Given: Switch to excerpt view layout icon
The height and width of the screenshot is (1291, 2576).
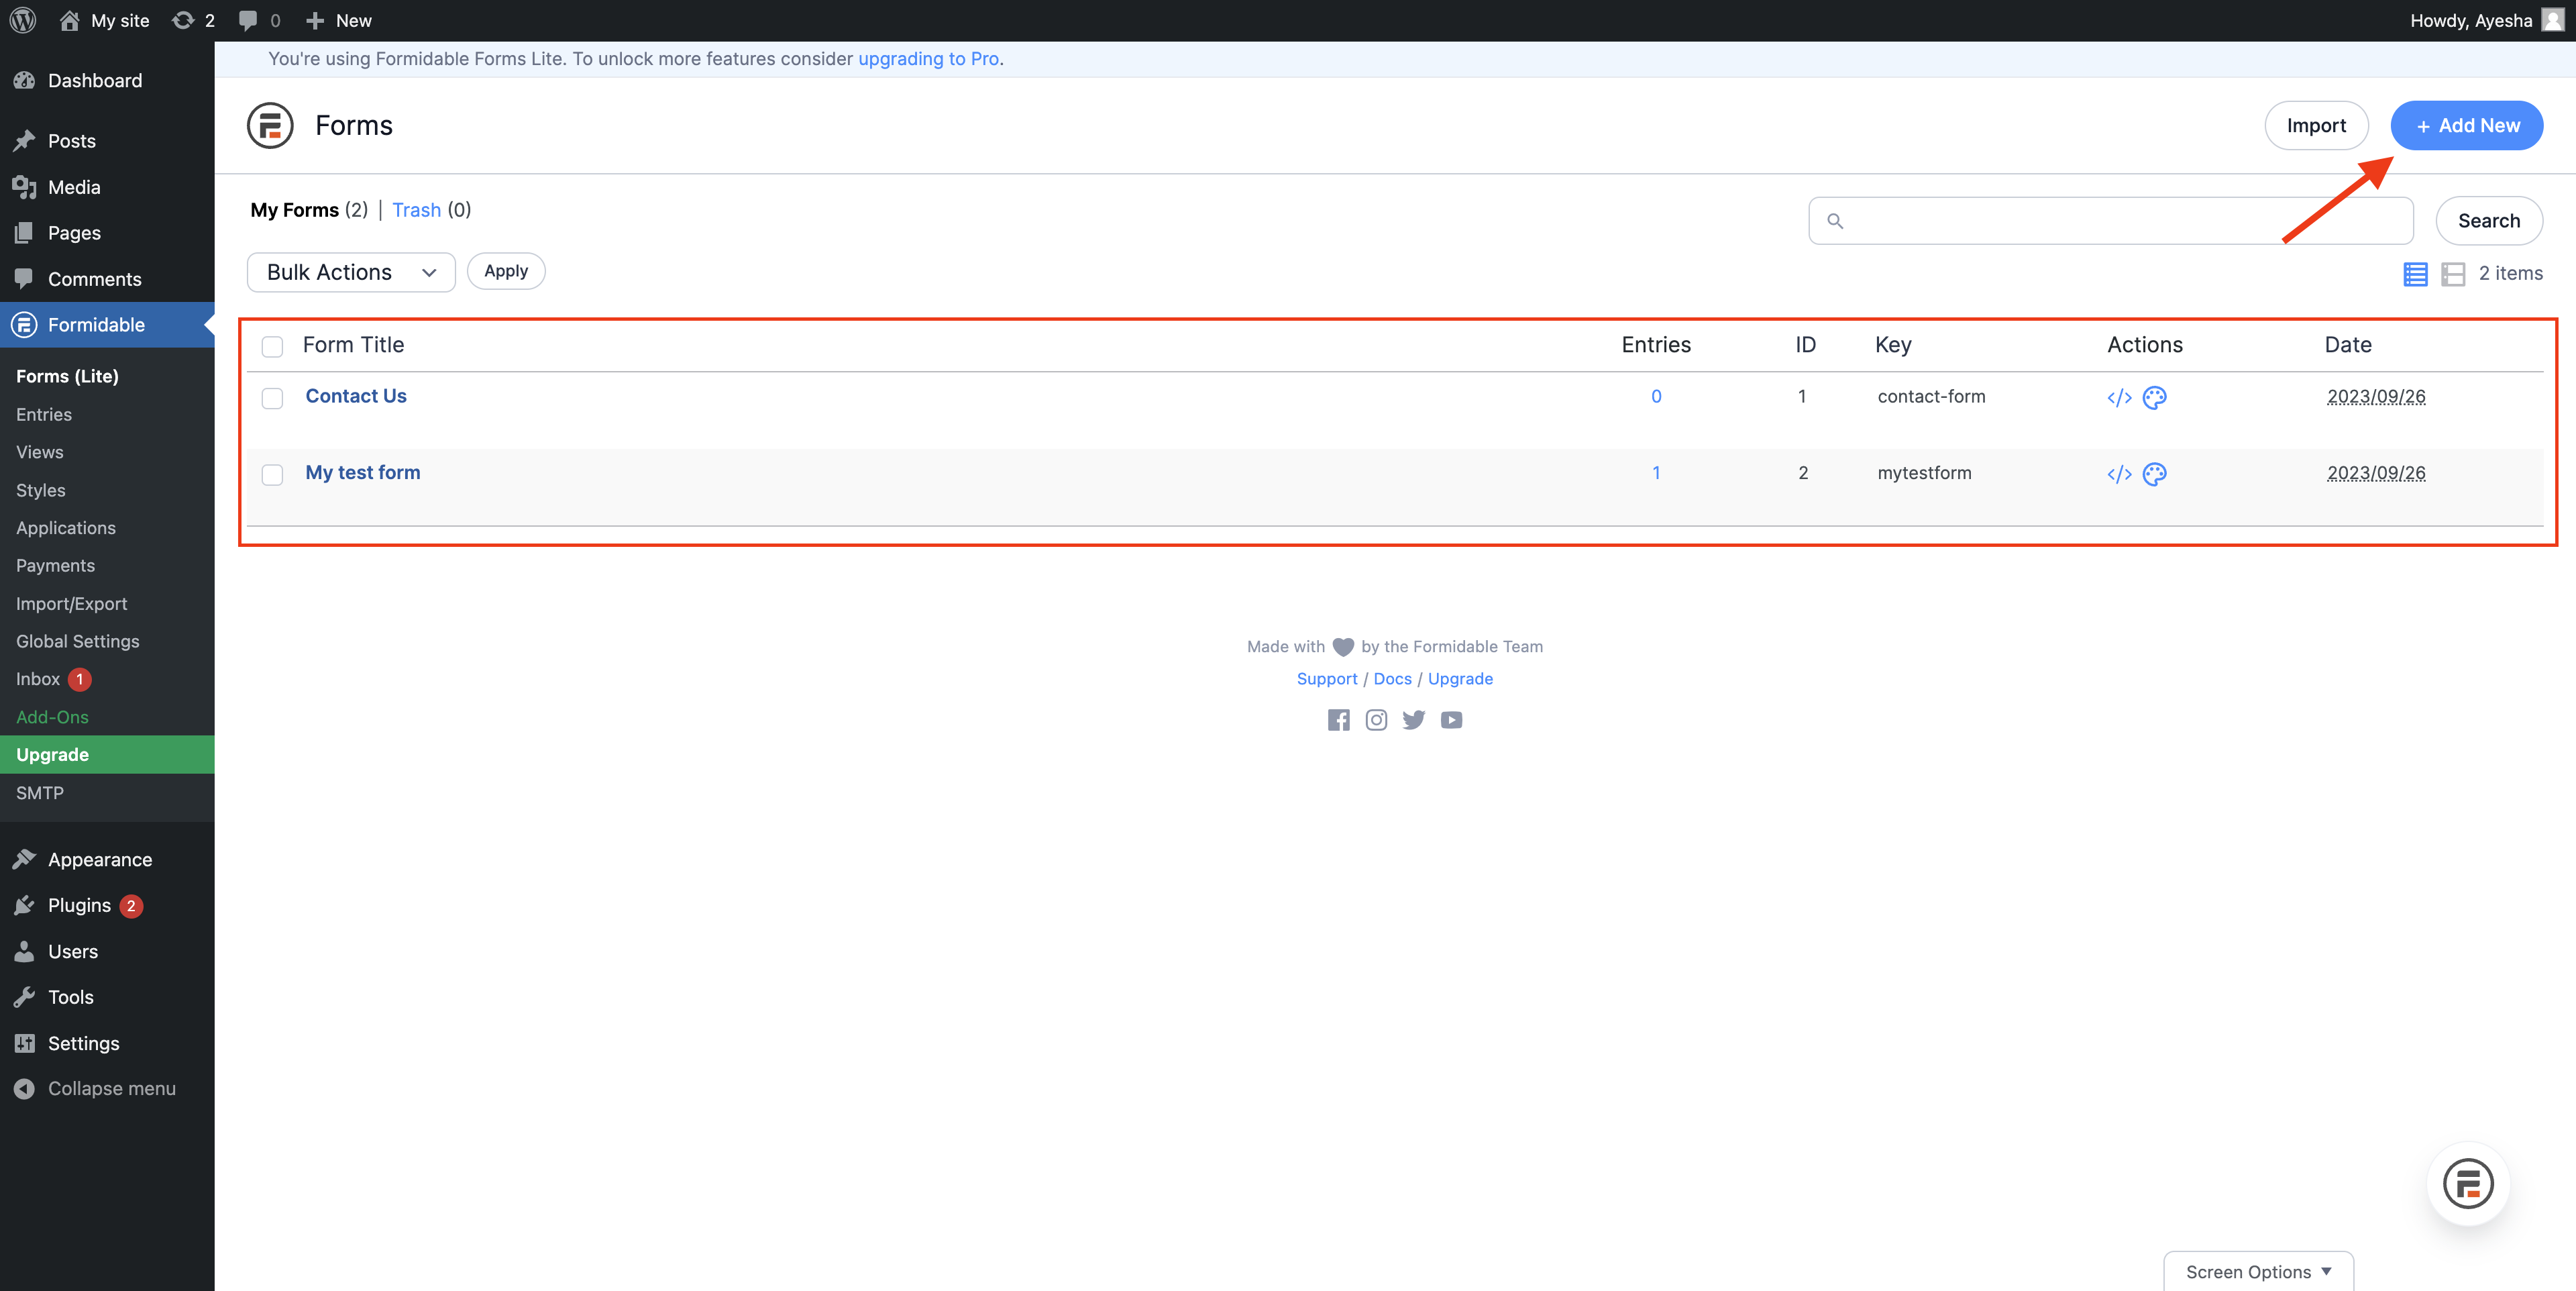Looking at the screenshot, I should 2452,274.
